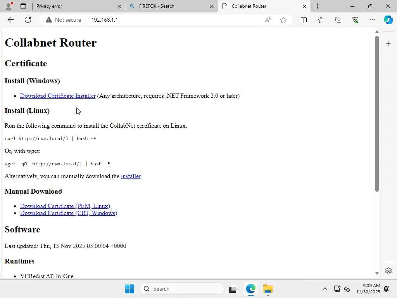Open Read aloud icon in address bar
Viewport: 397px width, 298px height.
pyautogui.click(x=268, y=20)
